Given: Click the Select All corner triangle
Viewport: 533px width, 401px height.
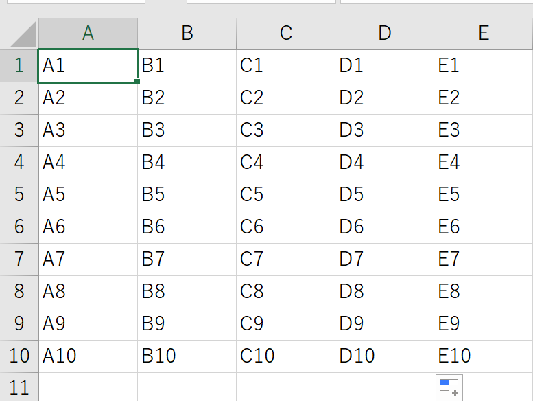Looking at the screenshot, I should click(23, 34).
